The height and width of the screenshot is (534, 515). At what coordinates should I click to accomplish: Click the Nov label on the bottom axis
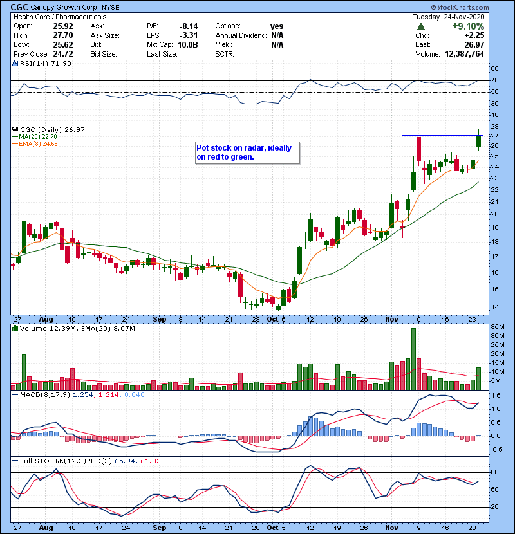(391, 528)
